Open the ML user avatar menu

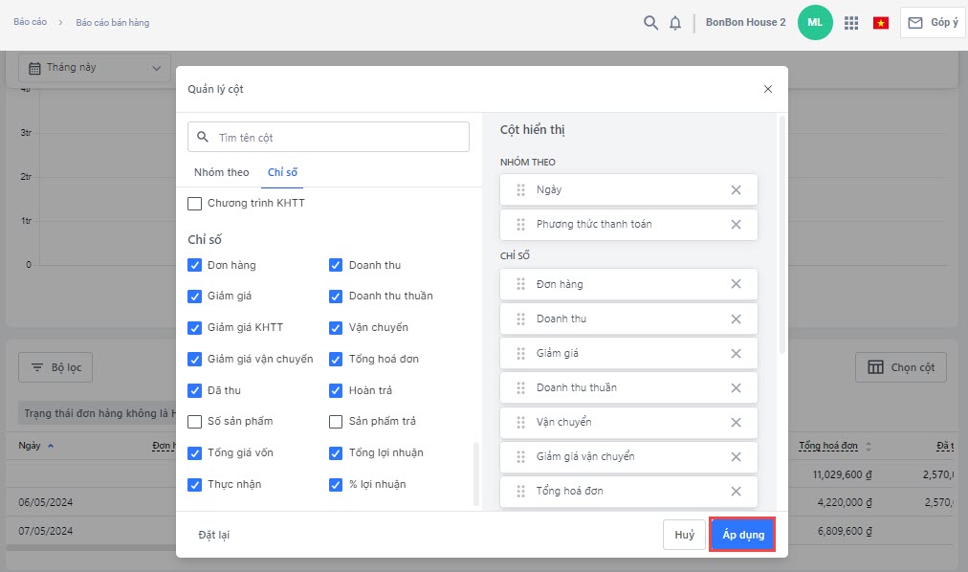pos(815,23)
